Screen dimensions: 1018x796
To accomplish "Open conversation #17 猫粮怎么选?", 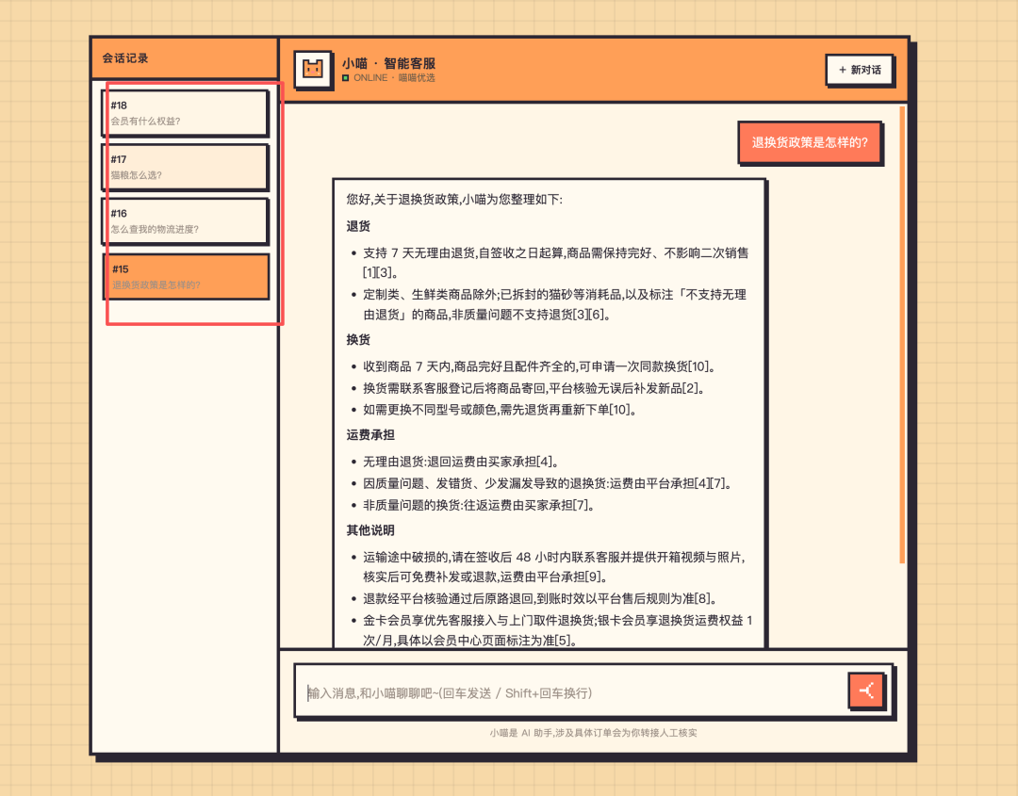I will [x=185, y=167].
